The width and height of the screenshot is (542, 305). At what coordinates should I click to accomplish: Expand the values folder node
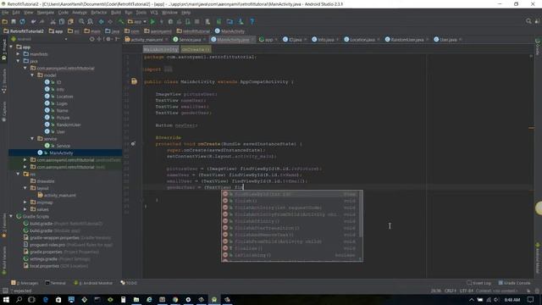coord(25,209)
